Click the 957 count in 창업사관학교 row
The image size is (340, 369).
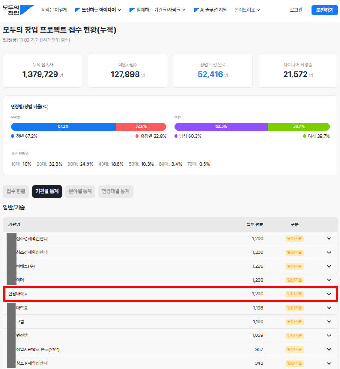pyautogui.click(x=259, y=349)
